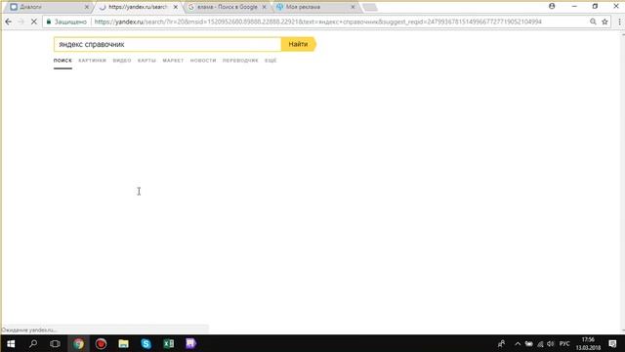Click the address bar URL
Viewport: 625px width, 352px height.
point(317,22)
